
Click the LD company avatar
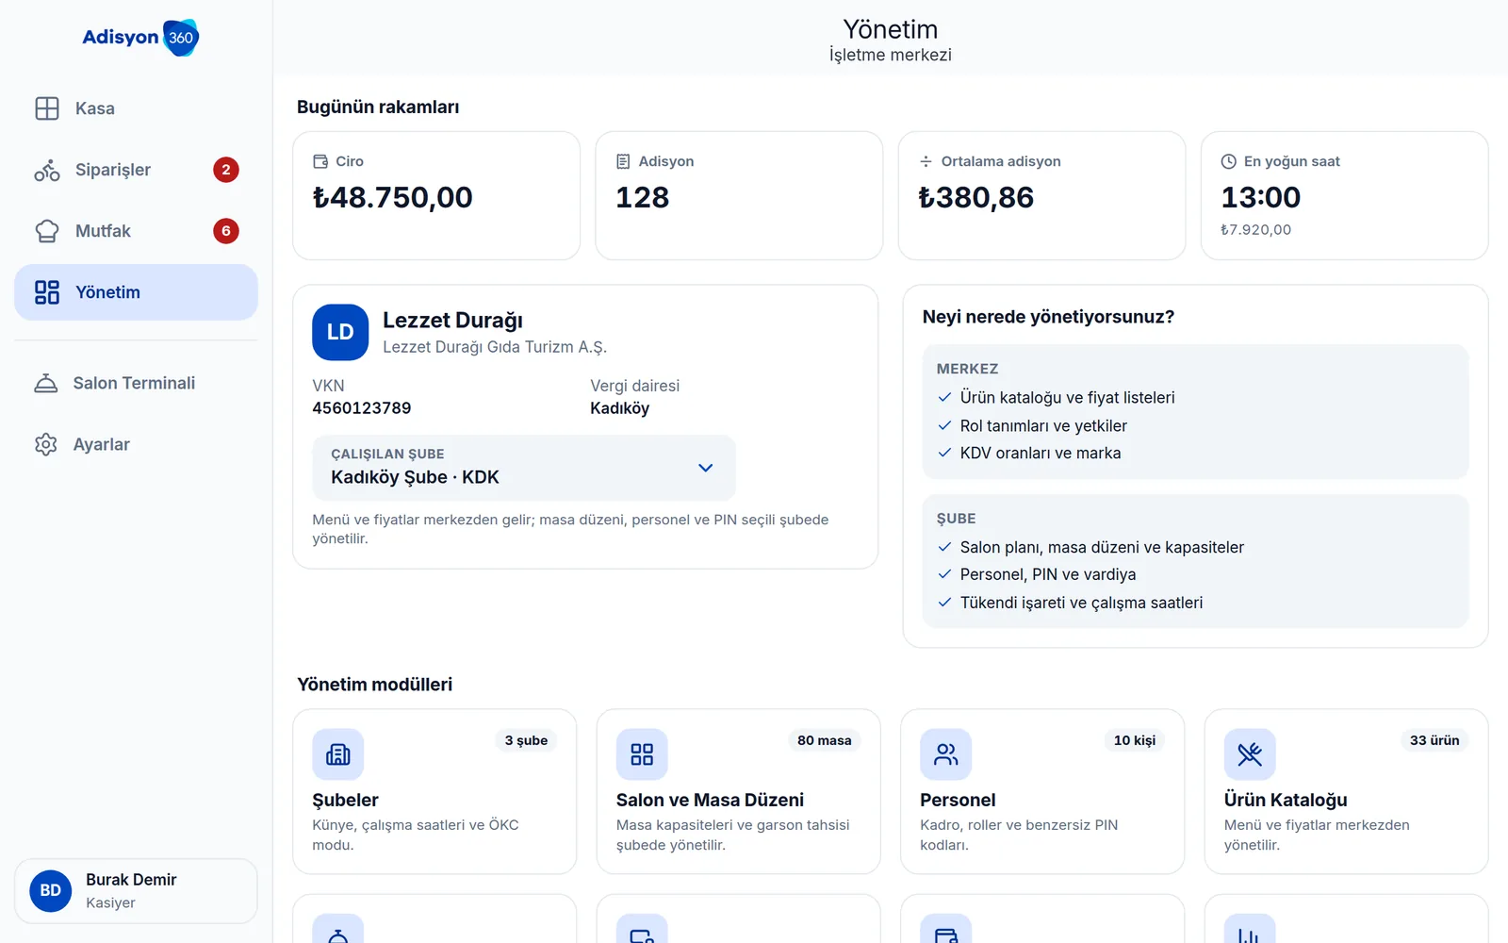coord(340,332)
